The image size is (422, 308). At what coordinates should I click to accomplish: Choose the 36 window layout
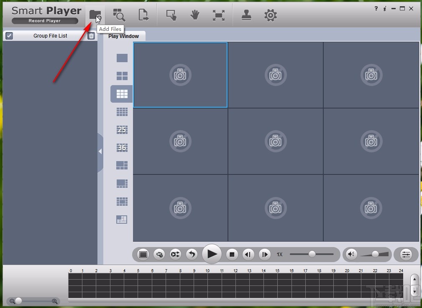point(122,148)
